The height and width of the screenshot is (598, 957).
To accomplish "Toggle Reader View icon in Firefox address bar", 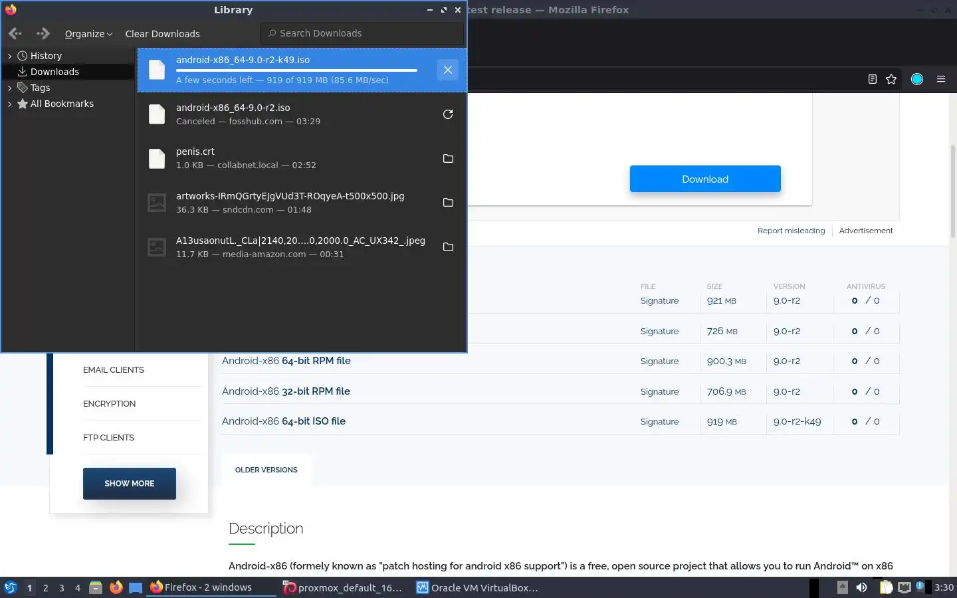I will (x=873, y=79).
